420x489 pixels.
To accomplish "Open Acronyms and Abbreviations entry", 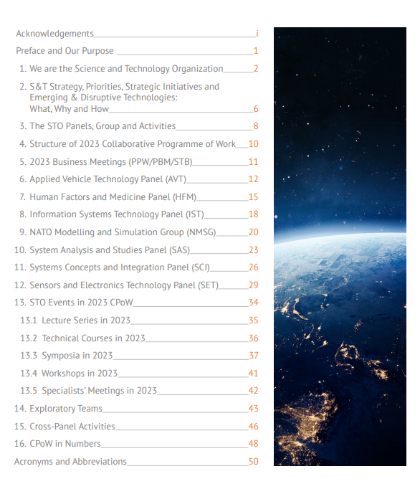I will [136, 462].
